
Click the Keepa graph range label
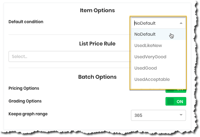(28, 114)
